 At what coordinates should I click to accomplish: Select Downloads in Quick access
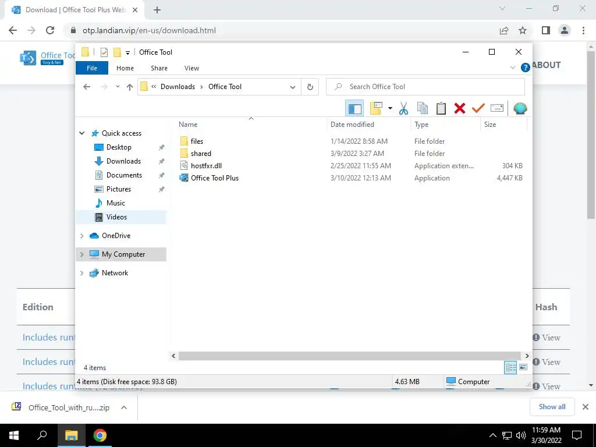point(123,161)
